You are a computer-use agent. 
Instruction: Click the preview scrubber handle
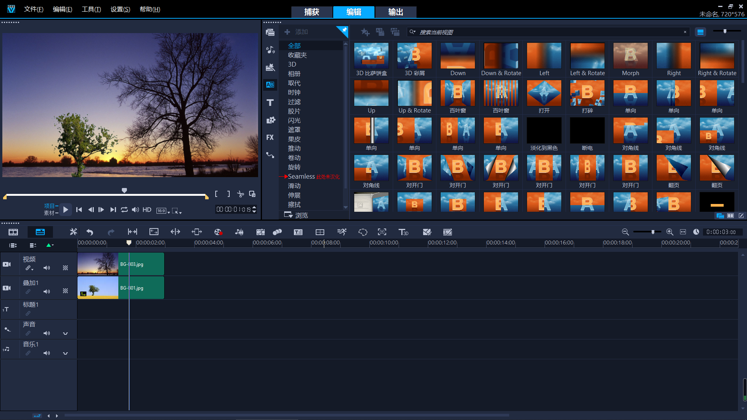coord(124,190)
